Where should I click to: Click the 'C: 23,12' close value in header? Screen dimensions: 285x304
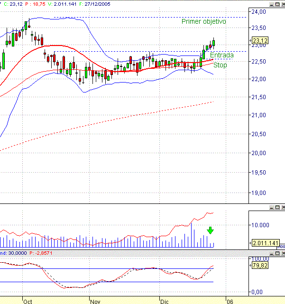[13, 4]
